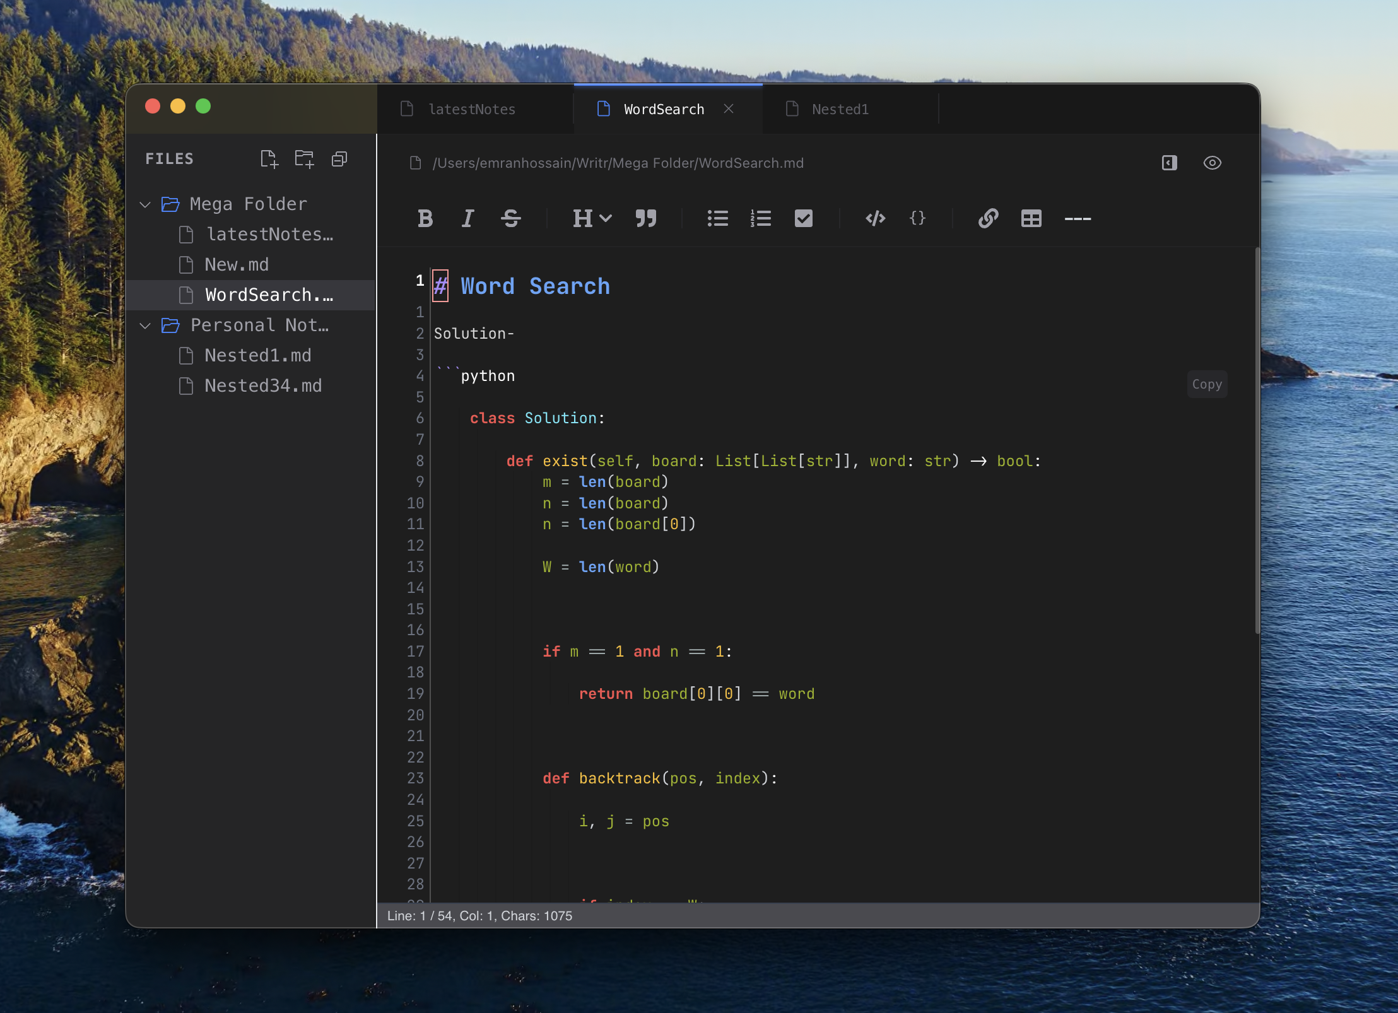Copy the python code block
The image size is (1398, 1013).
[1206, 384]
